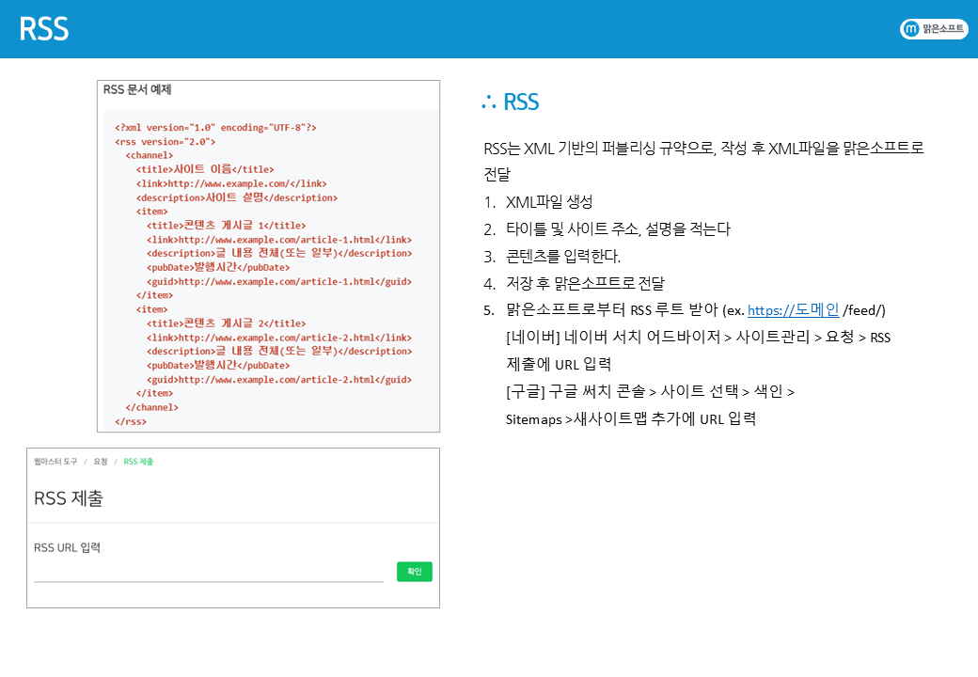Click the 네이버 서치 어드바이저 instruction line

[x=698, y=337]
